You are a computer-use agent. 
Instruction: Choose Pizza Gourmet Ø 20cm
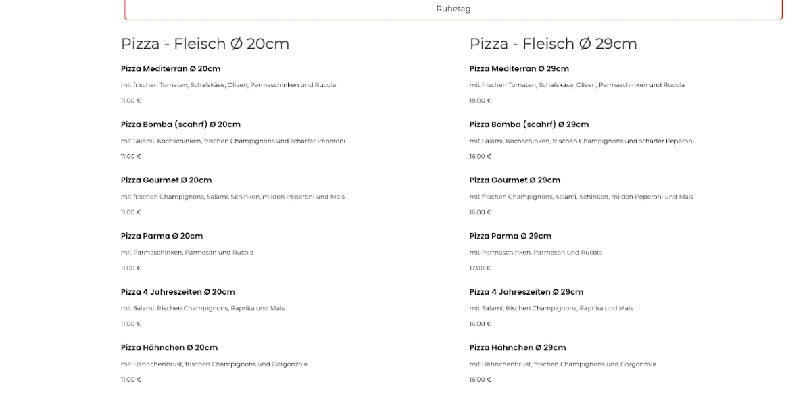(x=166, y=180)
